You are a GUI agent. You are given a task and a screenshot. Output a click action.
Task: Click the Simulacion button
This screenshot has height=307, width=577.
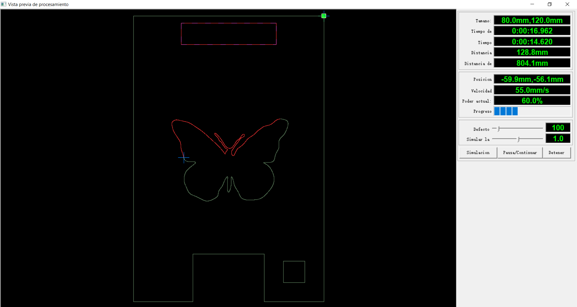[478, 153]
